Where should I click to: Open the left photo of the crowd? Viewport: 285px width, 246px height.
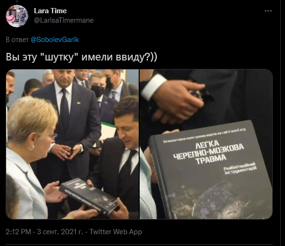(72, 144)
